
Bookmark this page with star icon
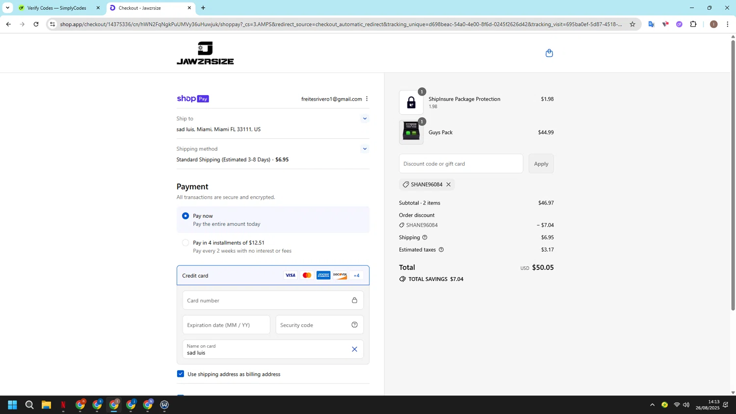632,24
